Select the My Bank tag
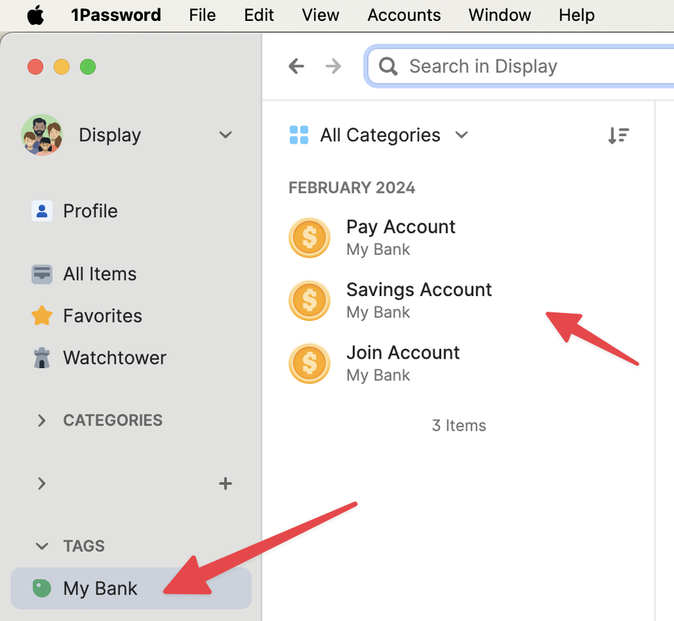The image size is (674, 621). 131,588
